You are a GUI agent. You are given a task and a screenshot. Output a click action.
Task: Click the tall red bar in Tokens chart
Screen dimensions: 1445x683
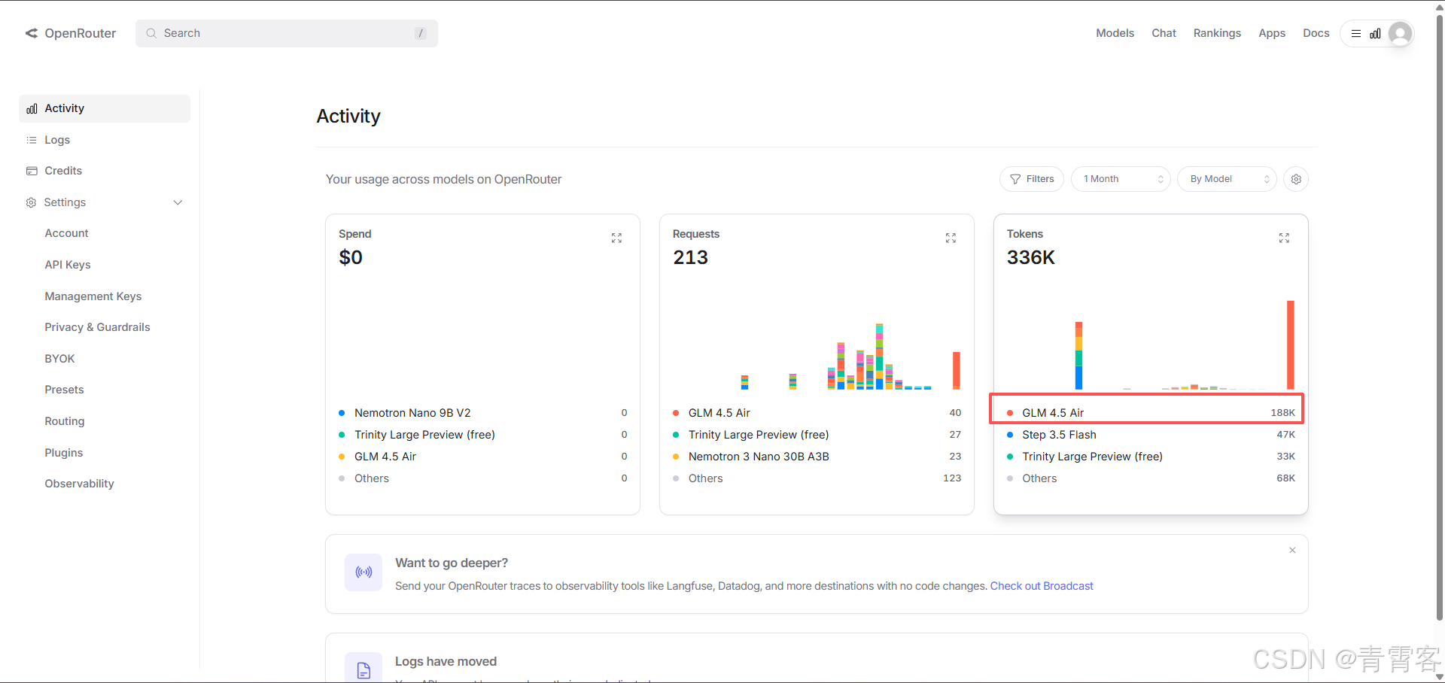click(x=1290, y=345)
